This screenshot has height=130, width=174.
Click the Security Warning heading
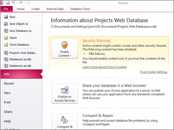click(96, 41)
